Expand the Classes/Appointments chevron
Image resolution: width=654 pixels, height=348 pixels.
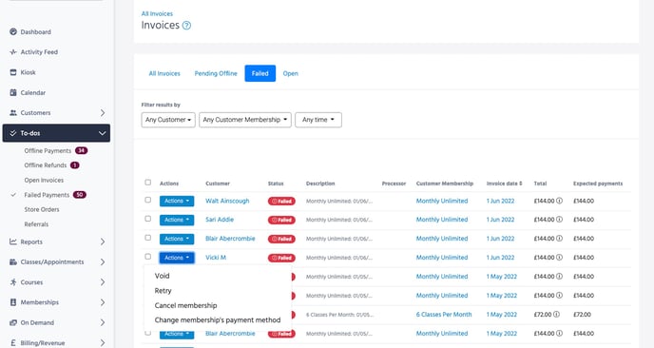[103, 262]
